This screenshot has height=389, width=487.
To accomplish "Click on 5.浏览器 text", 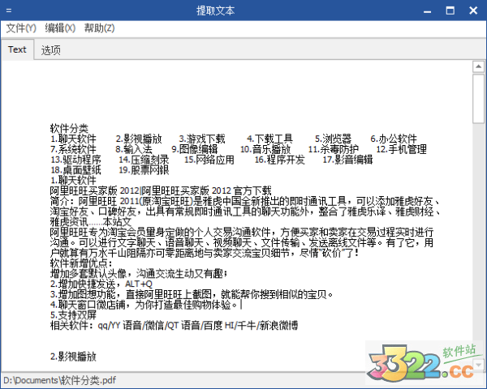I will [333, 139].
